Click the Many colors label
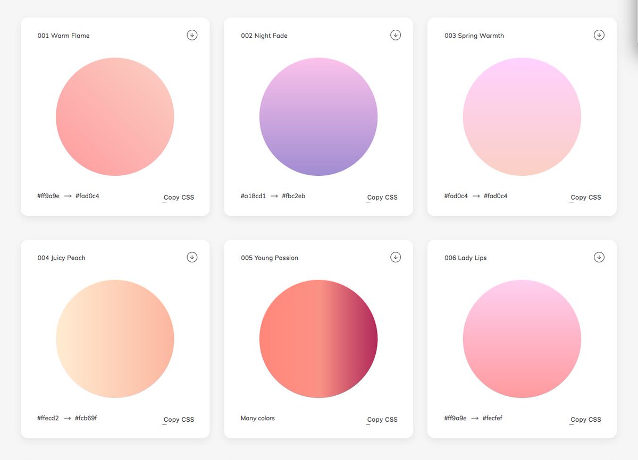The height and width of the screenshot is (460, 638). pos(258,418)
